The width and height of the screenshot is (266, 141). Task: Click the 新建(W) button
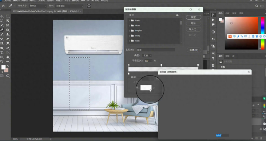tap(194, 50)
